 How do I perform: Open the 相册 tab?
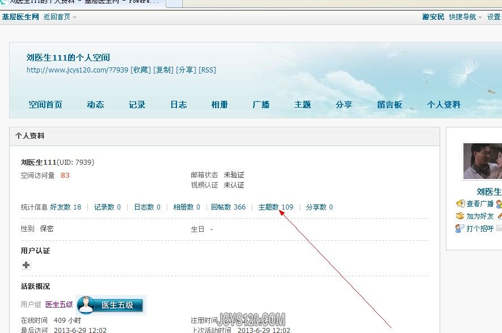click(x=220, y=105)
